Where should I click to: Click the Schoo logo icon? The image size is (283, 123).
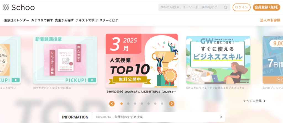click(x=6, y=7)
